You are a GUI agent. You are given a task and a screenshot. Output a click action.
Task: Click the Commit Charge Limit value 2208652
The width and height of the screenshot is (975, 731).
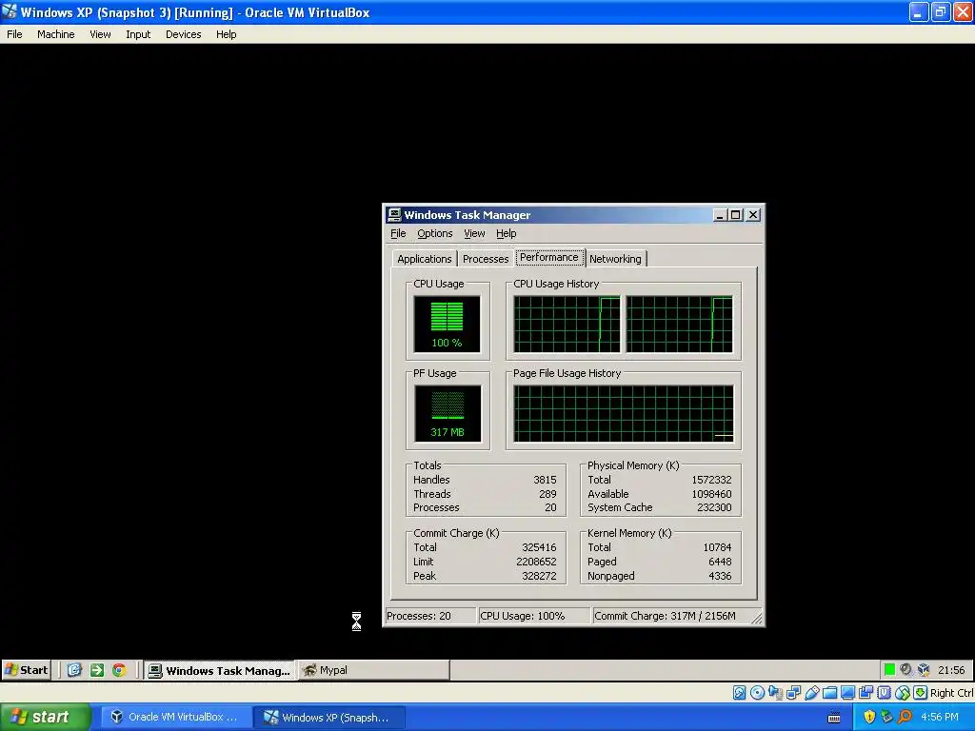click(x=536, y=562)
